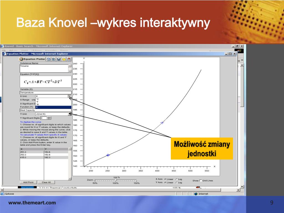Click the yellow folder open icon
Image resolution: width=284 pixels, height=213 pixels.
click(x=64, y=59)
